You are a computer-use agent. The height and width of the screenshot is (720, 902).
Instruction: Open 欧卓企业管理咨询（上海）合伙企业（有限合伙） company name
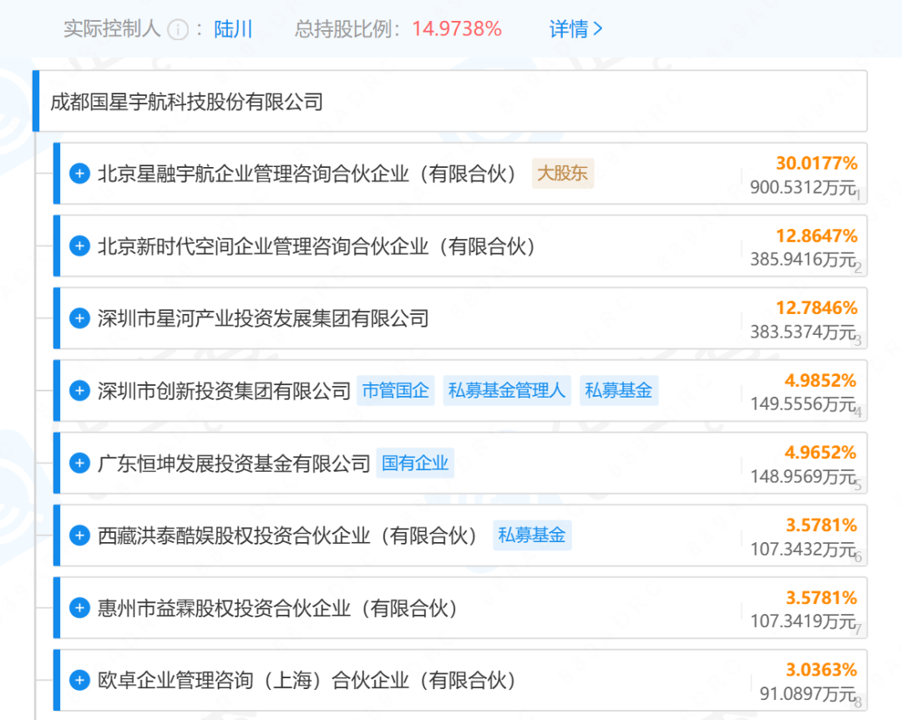pyautogui.click(x=307, y=681)
